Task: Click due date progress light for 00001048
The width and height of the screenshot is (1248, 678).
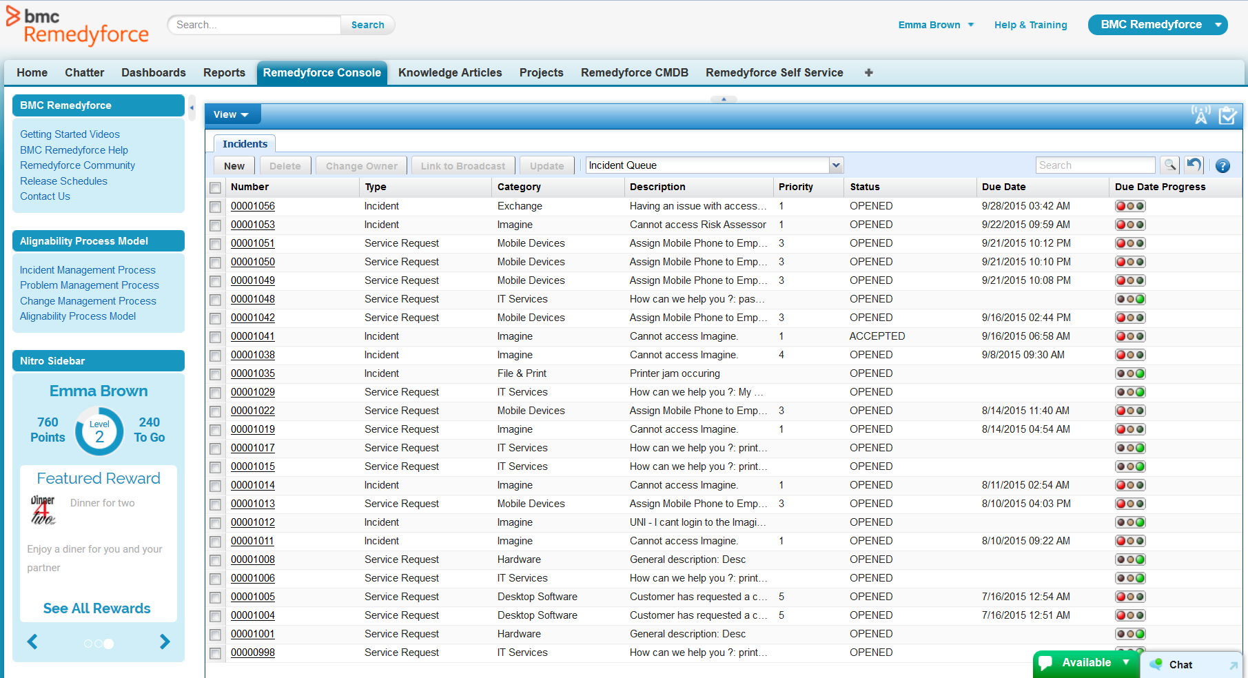Action: [x=1130, y=299]
